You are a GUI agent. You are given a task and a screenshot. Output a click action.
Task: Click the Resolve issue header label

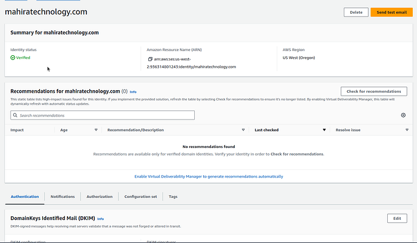point(348,130)
